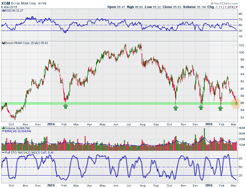Click the 80 label on the stochastic axis
The image size is (246, 188).
tap(240, 159)
